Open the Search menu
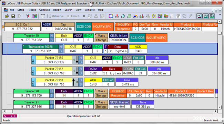 69,10
